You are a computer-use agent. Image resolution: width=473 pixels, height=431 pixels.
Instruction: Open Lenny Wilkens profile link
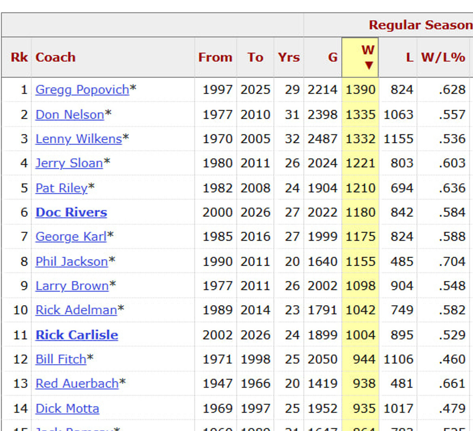tap(78, 139)
